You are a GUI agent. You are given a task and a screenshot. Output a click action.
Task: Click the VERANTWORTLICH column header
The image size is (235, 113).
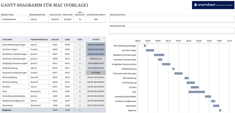click(x=39, y=40)
